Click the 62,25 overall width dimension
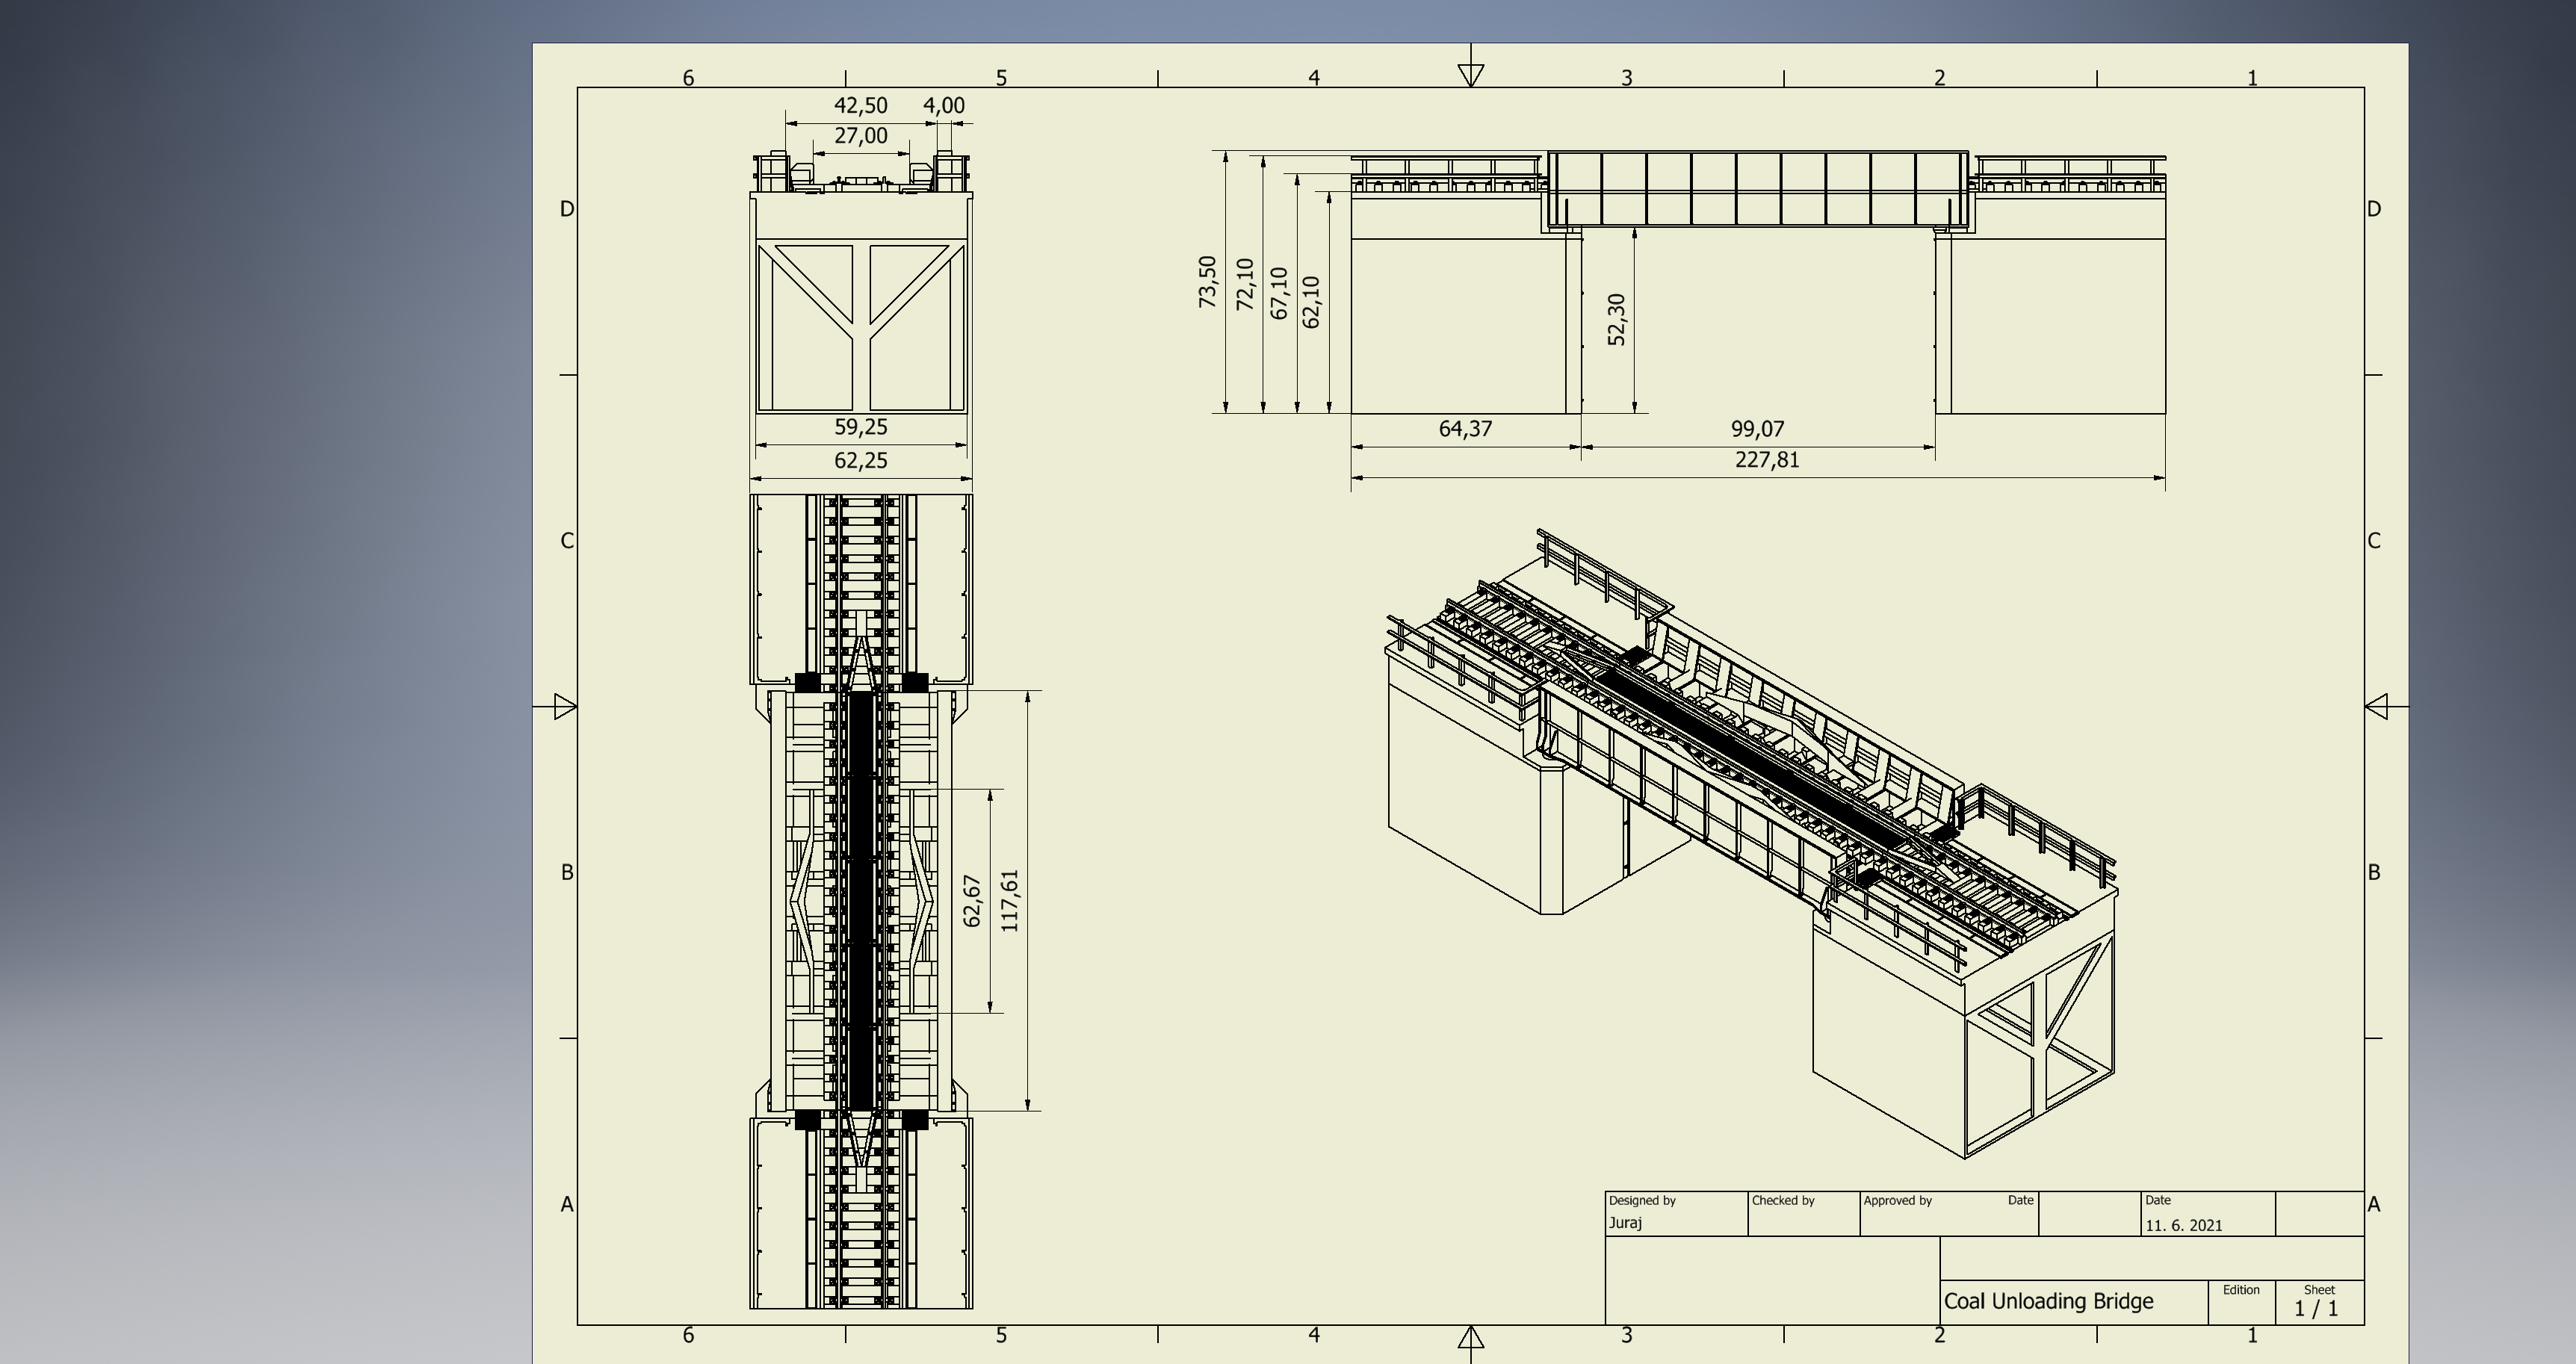The height and width of the screenshot is (1364, 2576). pyautogui.click(x=860, y=461)
